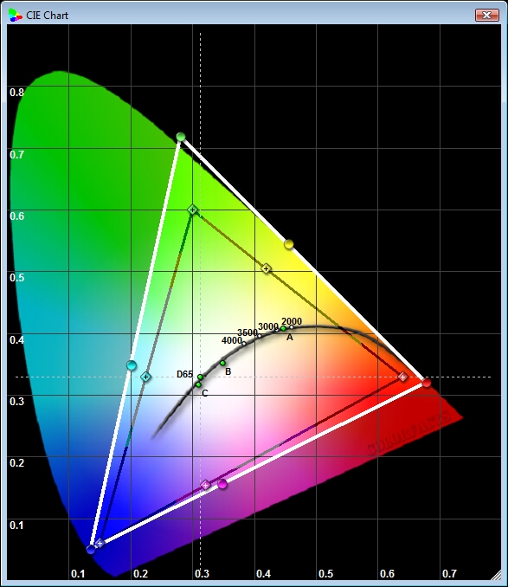Click the illuminant B point marker
The width and height of the screenshot is (508, 587).
coord(222,363)
